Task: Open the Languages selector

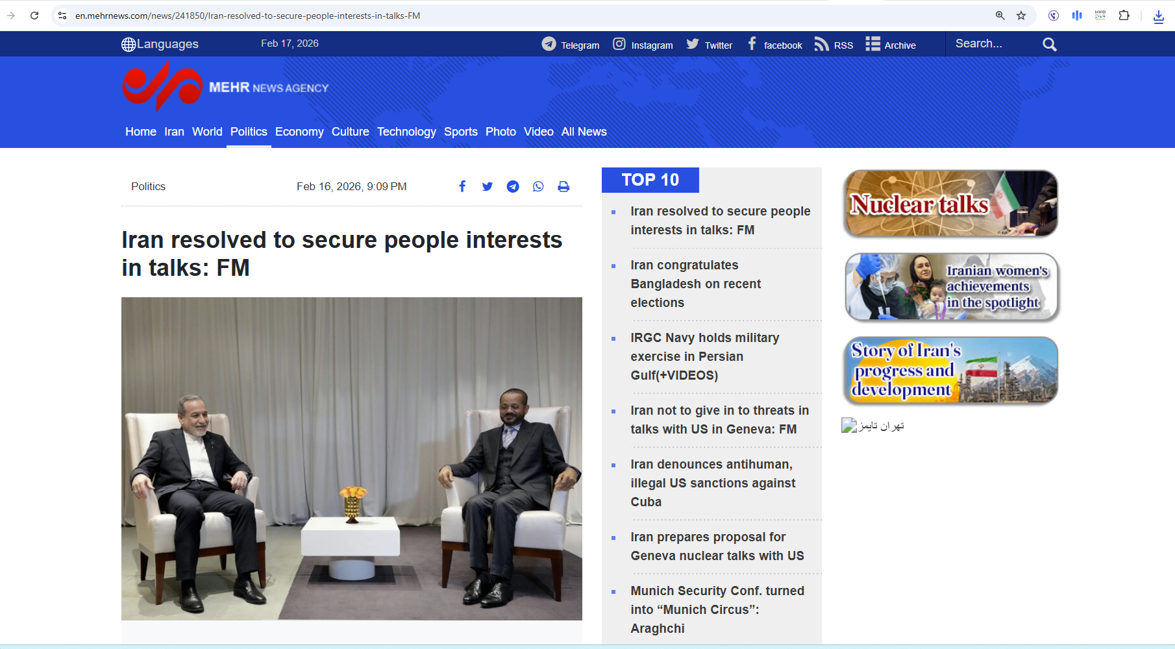Action: pyautogui.click(x=160, y=44)
